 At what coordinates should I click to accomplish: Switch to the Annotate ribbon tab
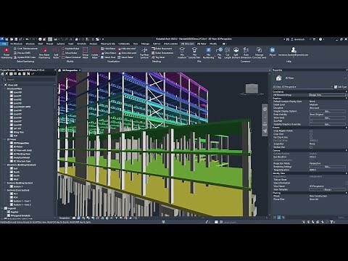(81, 43)
